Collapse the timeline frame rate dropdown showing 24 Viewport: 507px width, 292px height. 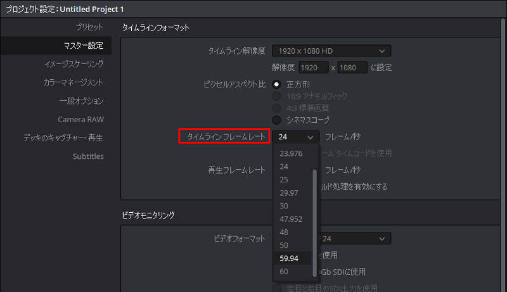[295, 137]
